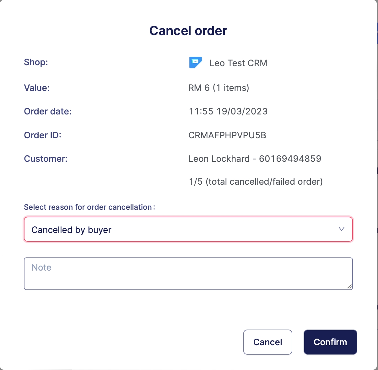This screenshot has height=370, width=378.
Task: Click the "Value:" field label
Action: (x=37, y=88)
